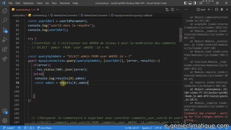Click the editor horizontal scrollbar
231x130 pixels.
102,124
